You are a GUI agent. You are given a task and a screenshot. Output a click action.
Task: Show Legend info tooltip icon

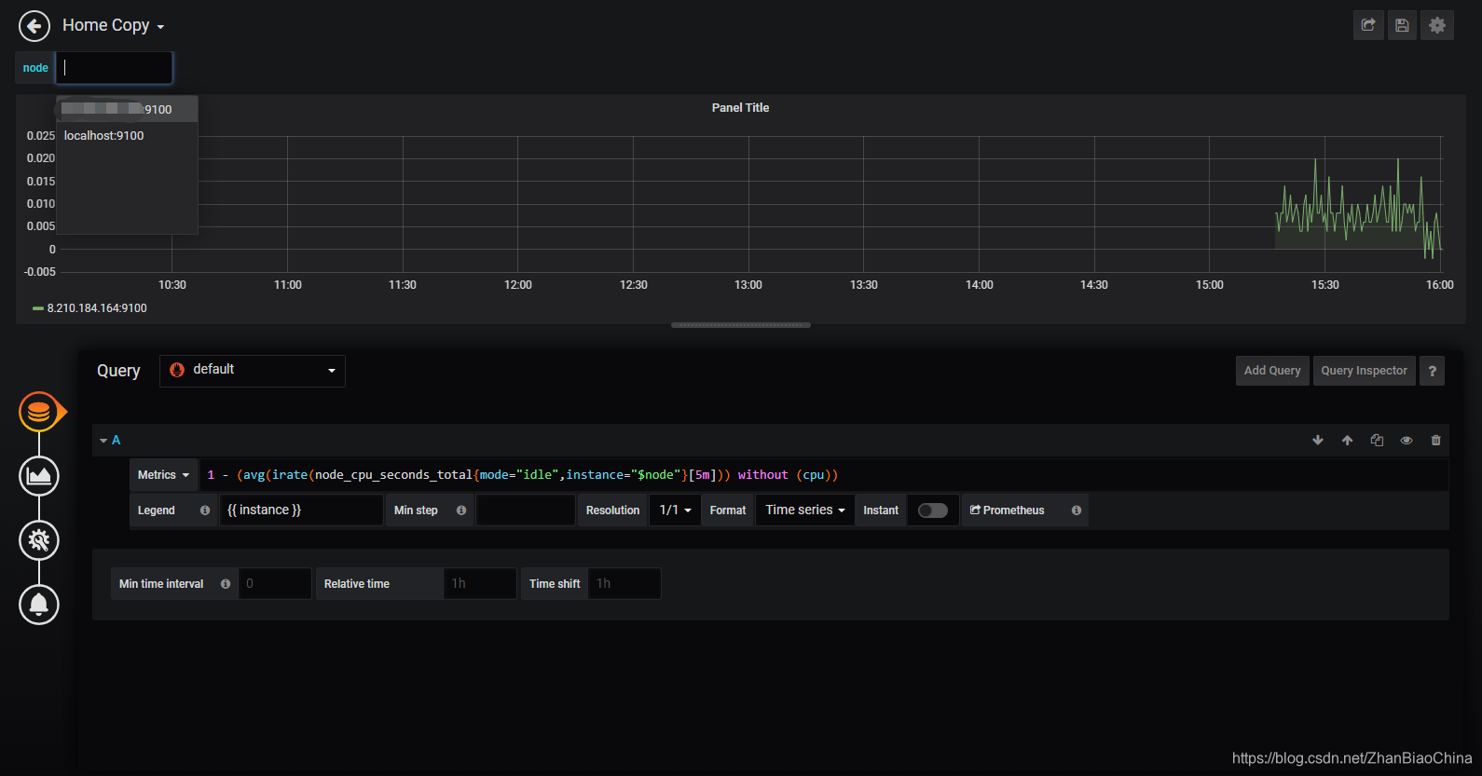pyautogui.click(x=205, y=511)
